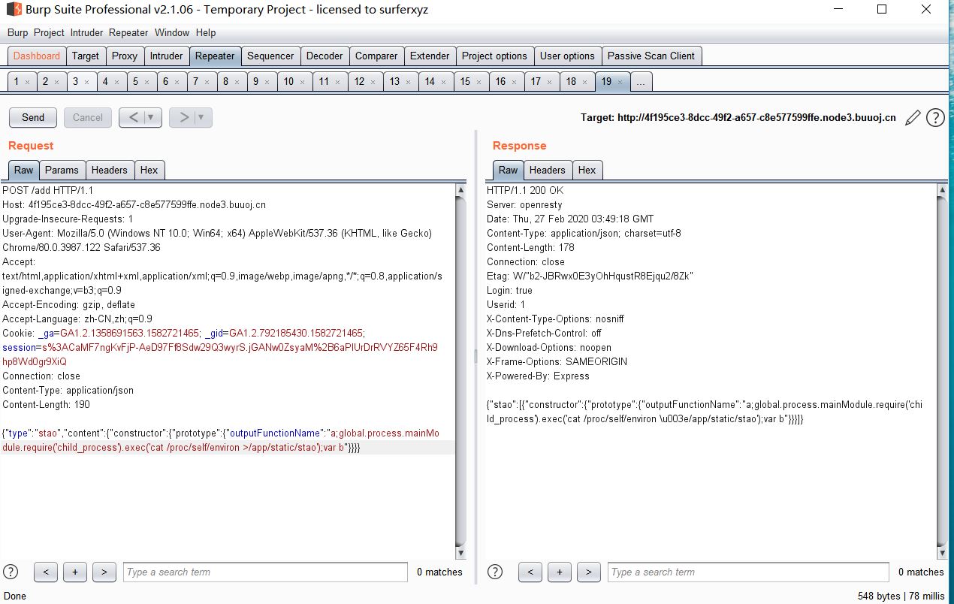Open the ellipsis tab to add repeater tab
This screenshot has height=604, width=954.
point(641,82)
